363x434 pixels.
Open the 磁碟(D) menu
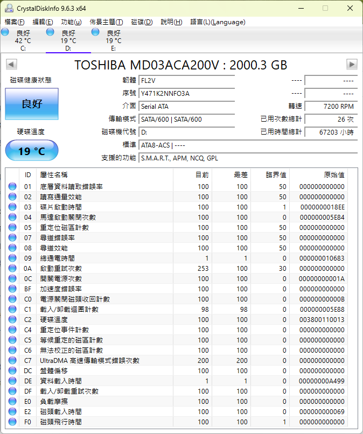coord(142,22)
